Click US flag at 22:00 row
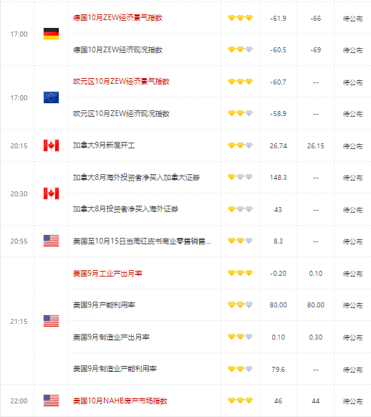The image size is (371, 417). point(51,401)
